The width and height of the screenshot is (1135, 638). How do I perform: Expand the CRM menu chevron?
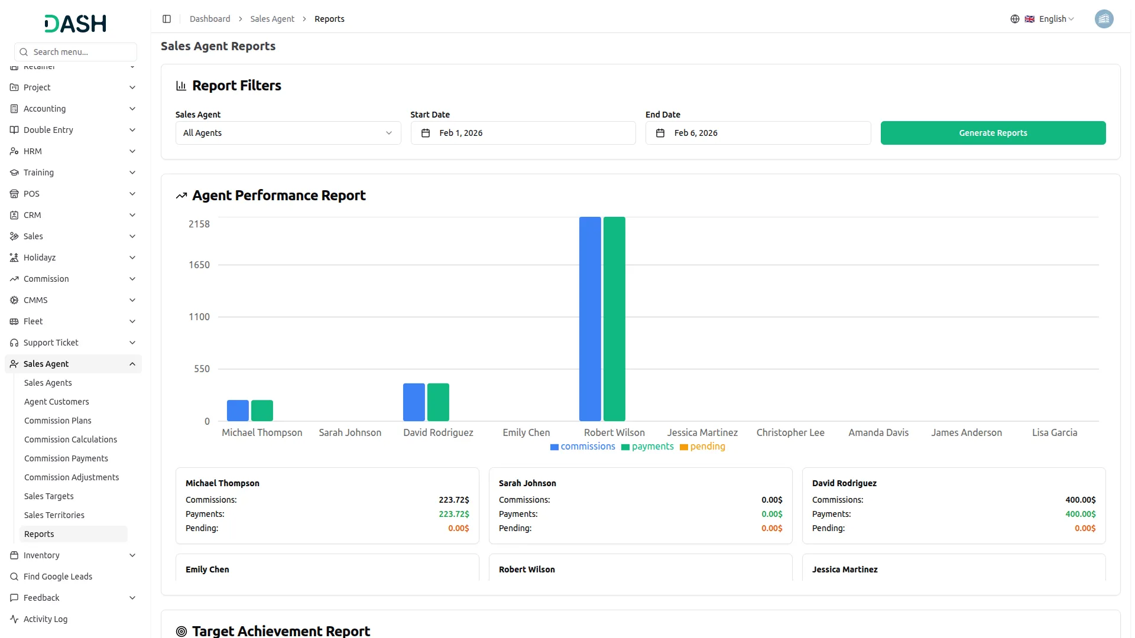coord(132,215)
